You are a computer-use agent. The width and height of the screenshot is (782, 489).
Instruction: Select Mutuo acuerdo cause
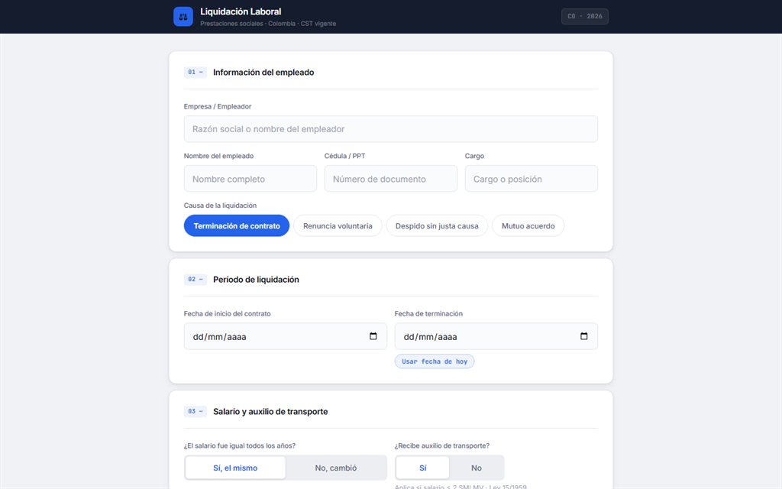click(x=528, y=225)
